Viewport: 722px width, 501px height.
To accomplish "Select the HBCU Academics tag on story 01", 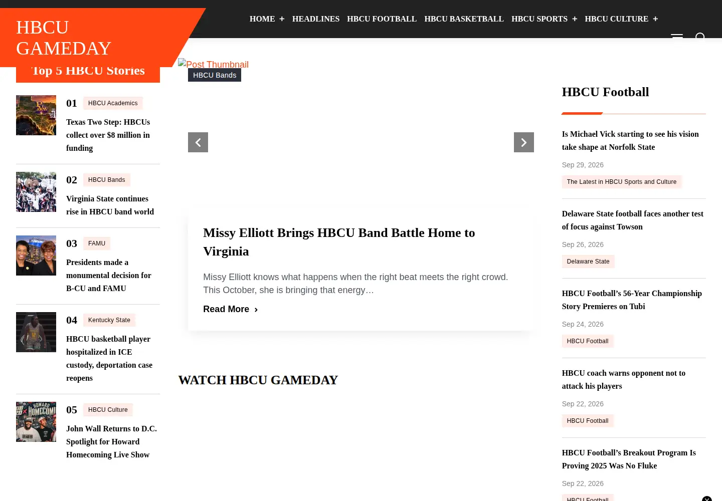I will coord(113,103).
